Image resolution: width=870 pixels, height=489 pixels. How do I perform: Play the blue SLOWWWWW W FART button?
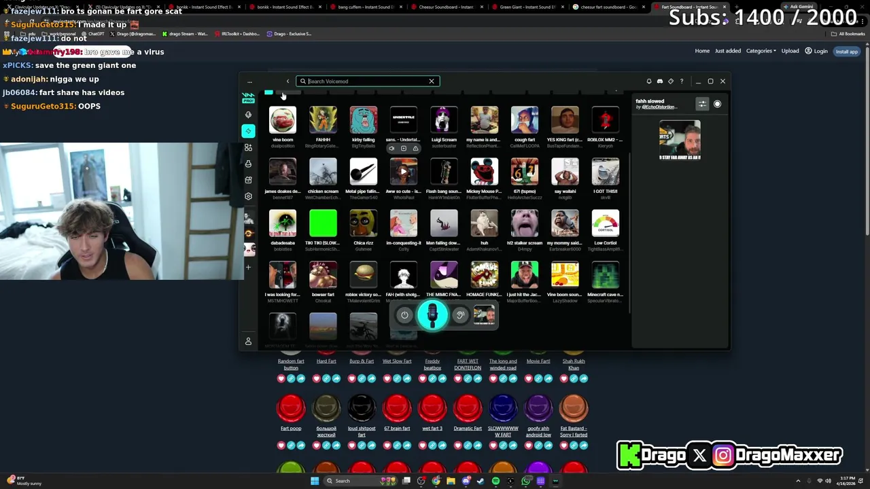[503, 408]
